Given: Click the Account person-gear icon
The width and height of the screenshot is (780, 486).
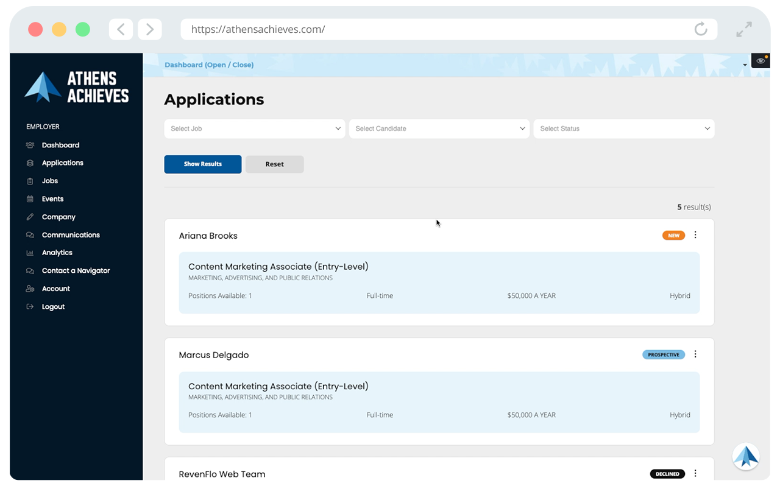Looking at the screenshot, I should tap(30, 288).
